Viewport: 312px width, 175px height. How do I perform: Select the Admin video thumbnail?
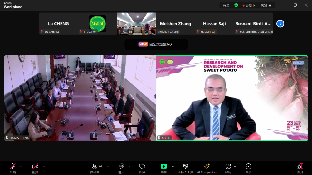(x=137, y=24)
